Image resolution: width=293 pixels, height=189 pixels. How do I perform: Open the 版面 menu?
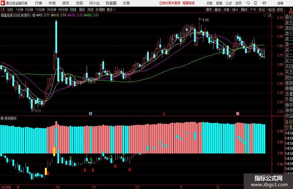point(219,3)
